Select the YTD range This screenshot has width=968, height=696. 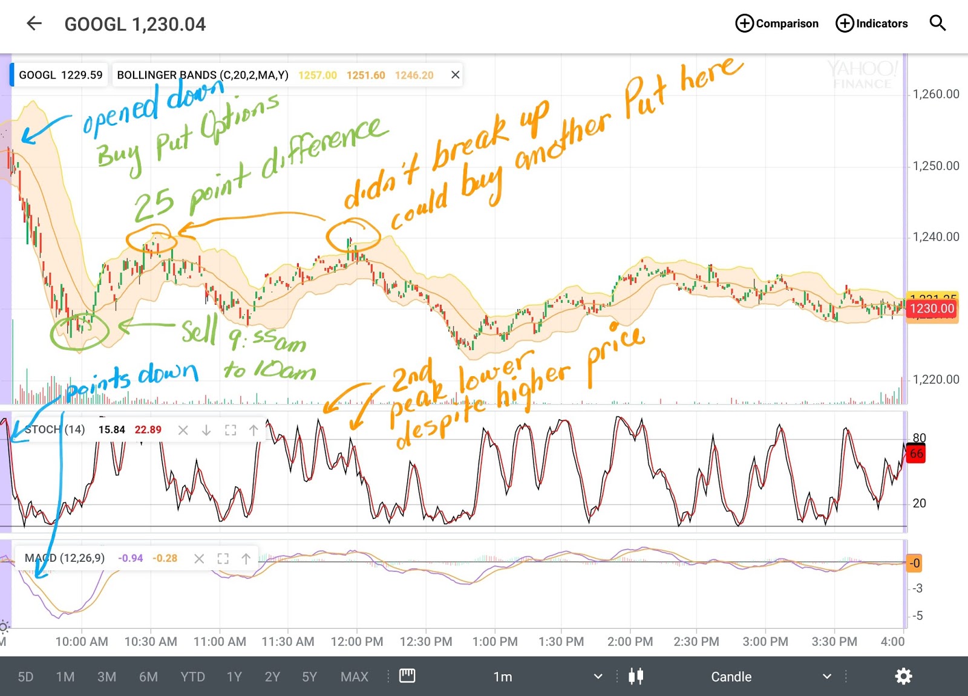[x=192, y=677]
